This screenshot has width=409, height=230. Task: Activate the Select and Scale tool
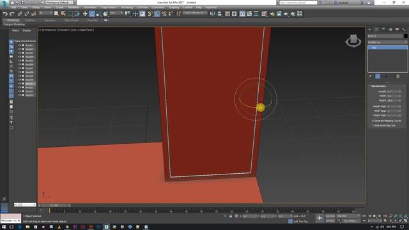click(98, 14)
